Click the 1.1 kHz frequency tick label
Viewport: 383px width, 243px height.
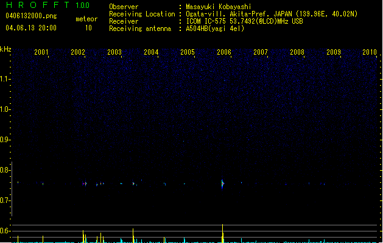pos(5,79)
